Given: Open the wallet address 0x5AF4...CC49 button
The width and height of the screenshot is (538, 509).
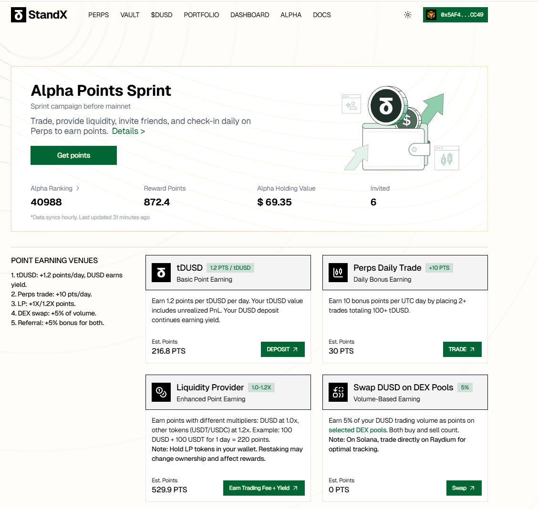Looking at the screenshot, I should 455,15.
